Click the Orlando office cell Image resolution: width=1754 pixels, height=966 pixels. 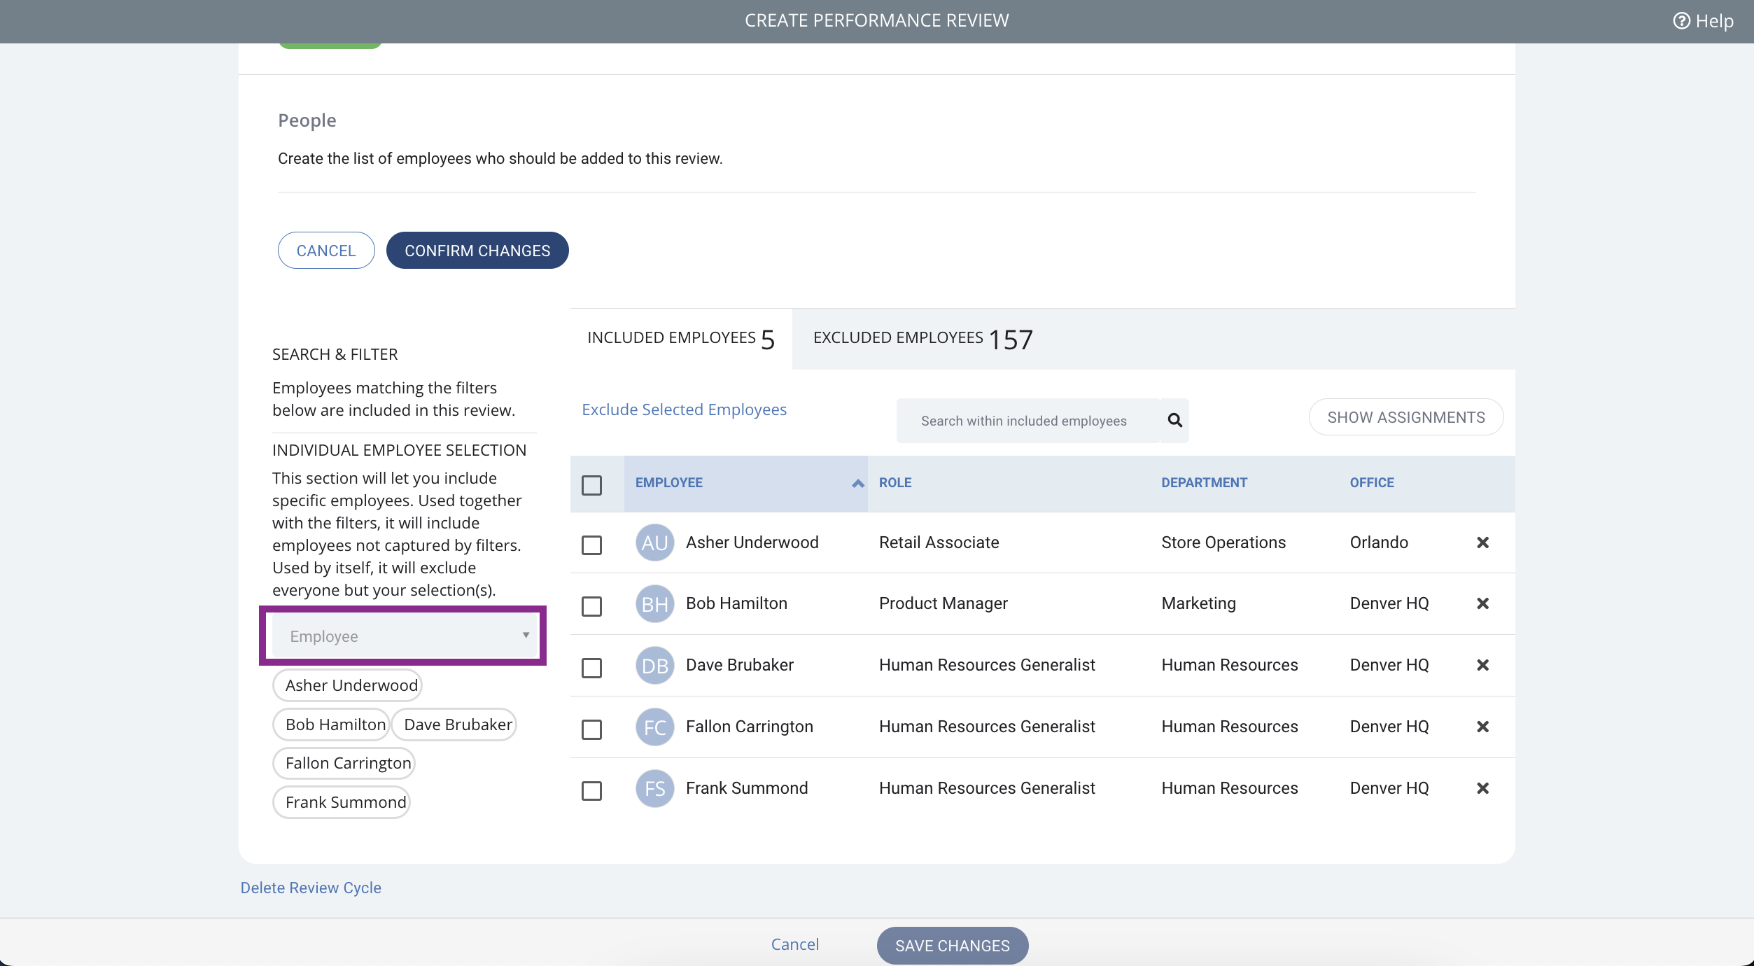tap(1379, 542)
